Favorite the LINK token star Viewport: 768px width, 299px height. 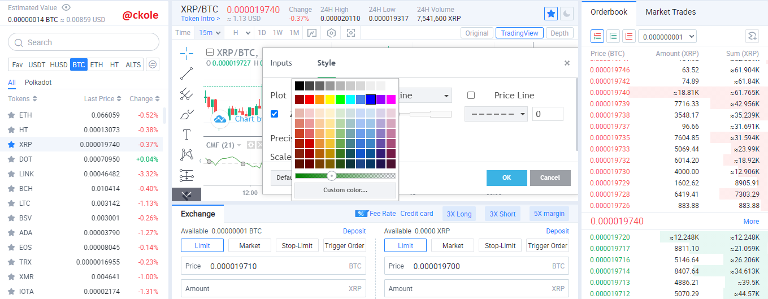(11, 174)
